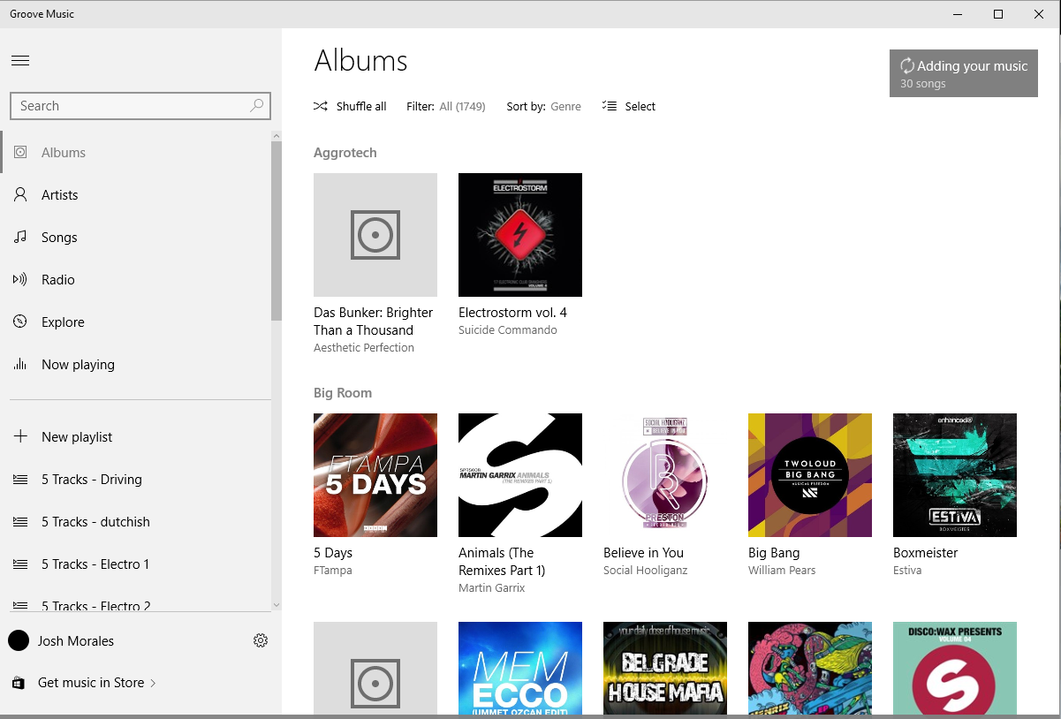Open the hamburger navigation menu
The image size is (1061, 719).
(20, 60)
